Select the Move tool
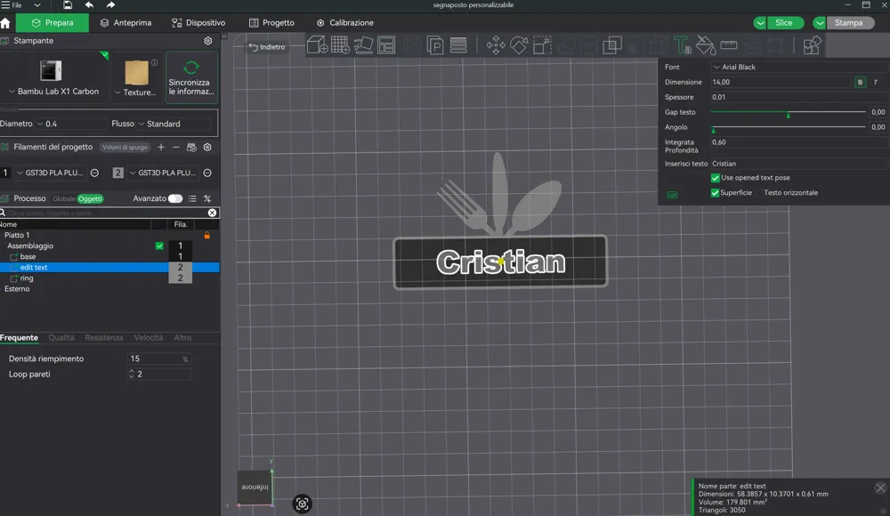890x516 pixels. coord(496,44)
